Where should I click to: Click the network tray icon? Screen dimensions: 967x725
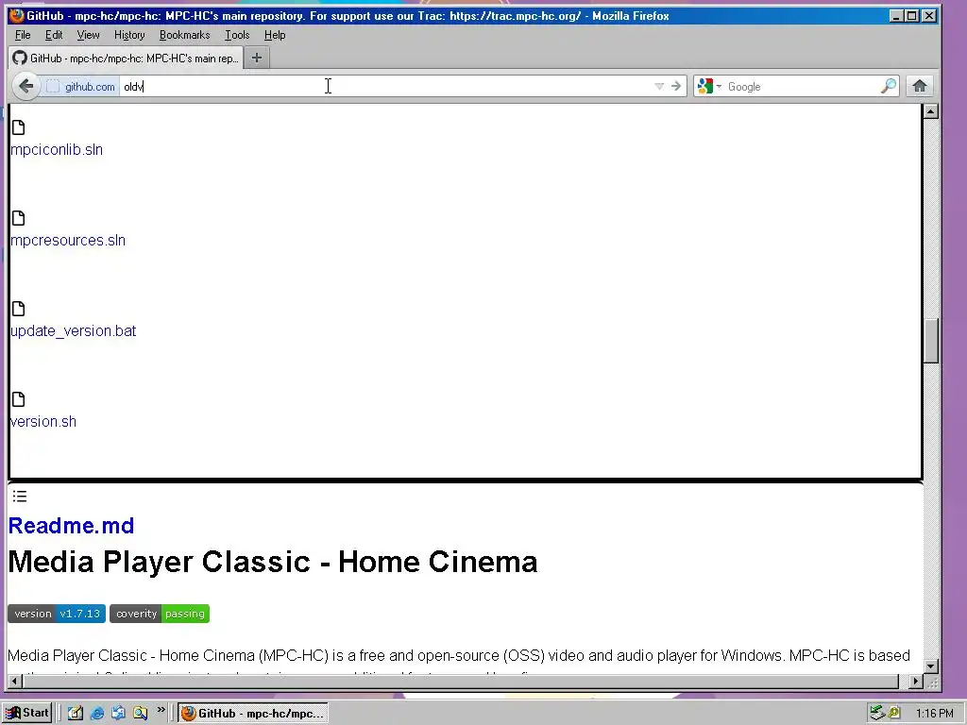click(x=877, y=714)
